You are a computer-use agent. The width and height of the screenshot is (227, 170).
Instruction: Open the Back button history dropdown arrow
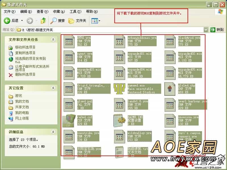[x=22, y=20]
